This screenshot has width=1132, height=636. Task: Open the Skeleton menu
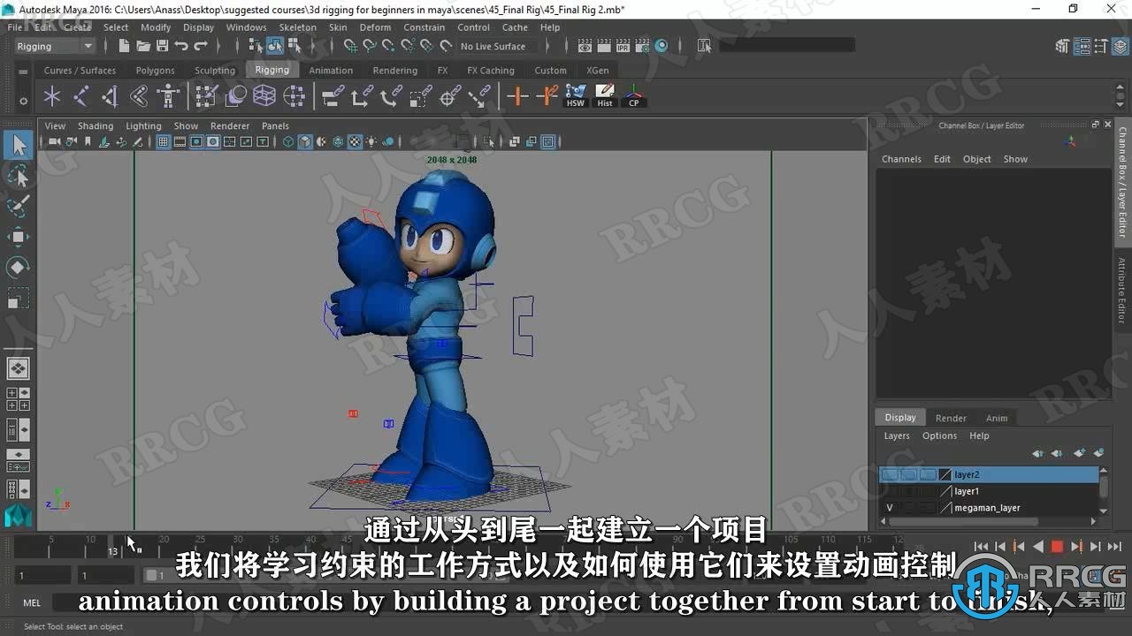(298, 27)
